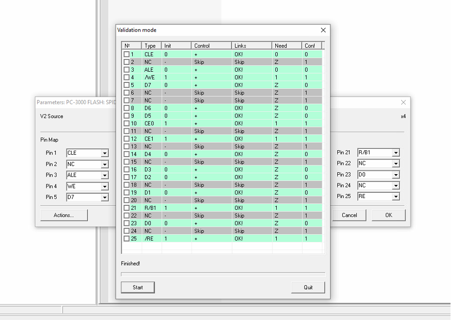Open the Pin 1 CLE dropdown

[104, 153]
